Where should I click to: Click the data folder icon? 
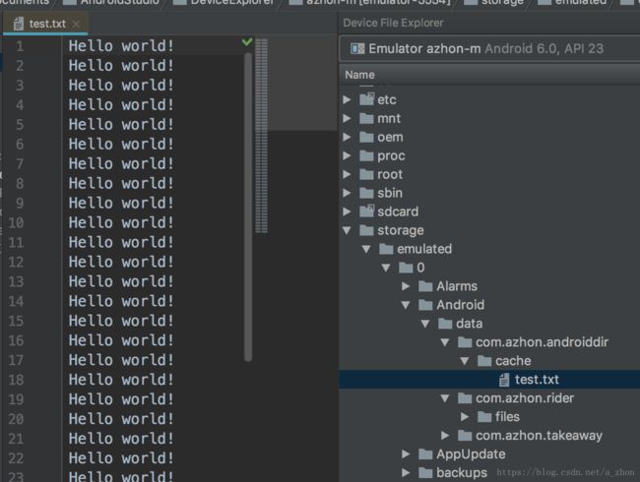click(445, 325)
